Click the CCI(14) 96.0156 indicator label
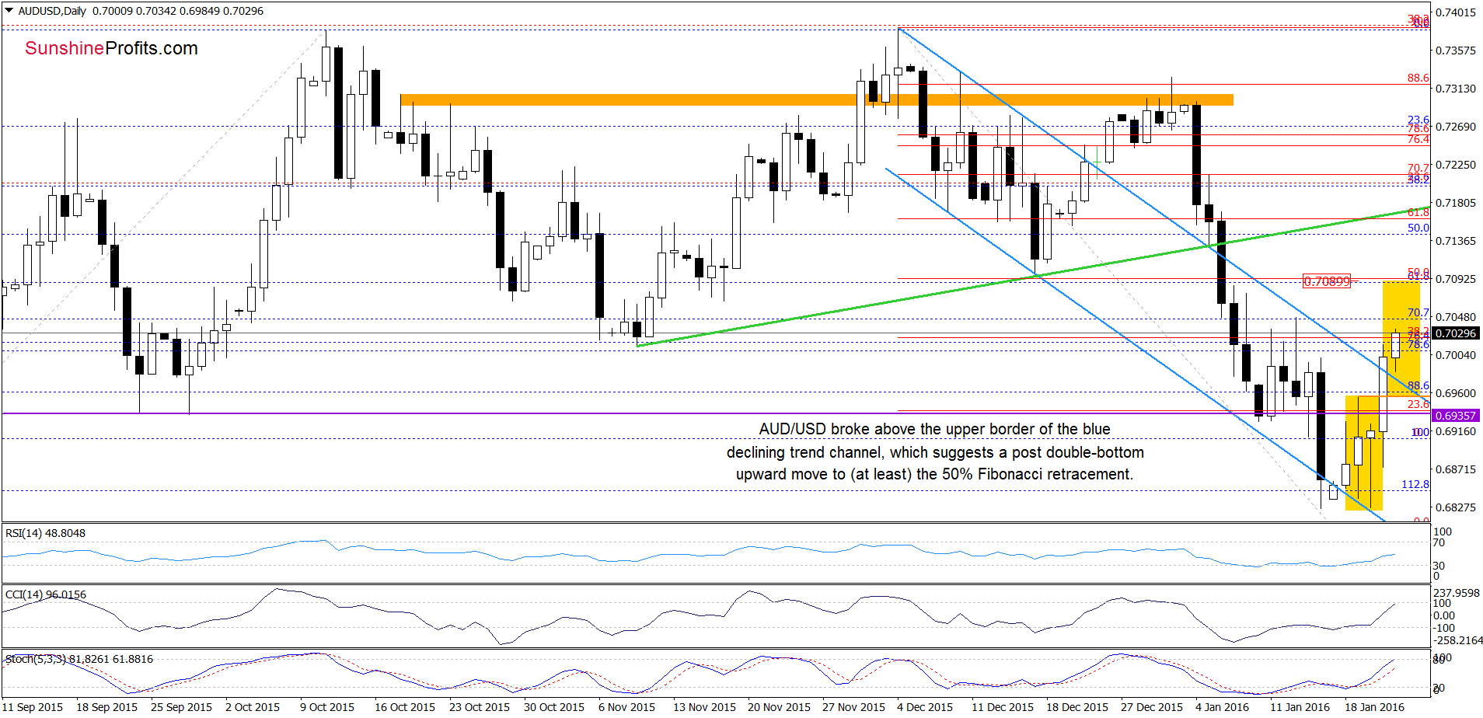This screenshot has height=718, width=1483. (46, 594)
